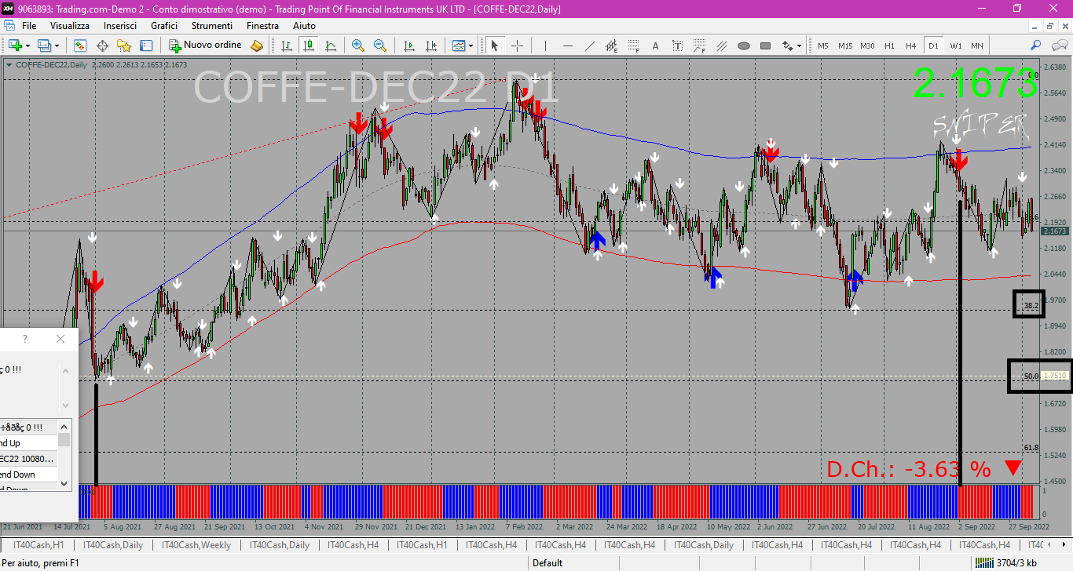The width and height of the screenshot is (1073, 571).
Task: Open the MetaEditor yellow book icon
Action: pyautogui.click(x=257, y=45)
